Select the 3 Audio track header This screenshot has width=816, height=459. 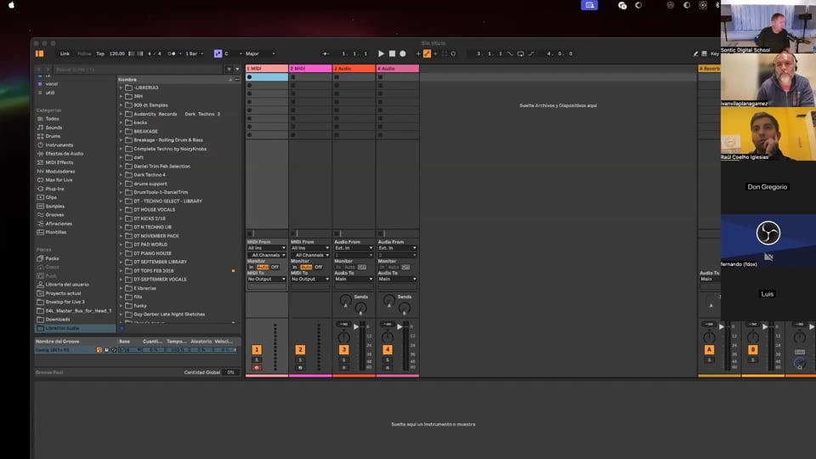(354, 68)
